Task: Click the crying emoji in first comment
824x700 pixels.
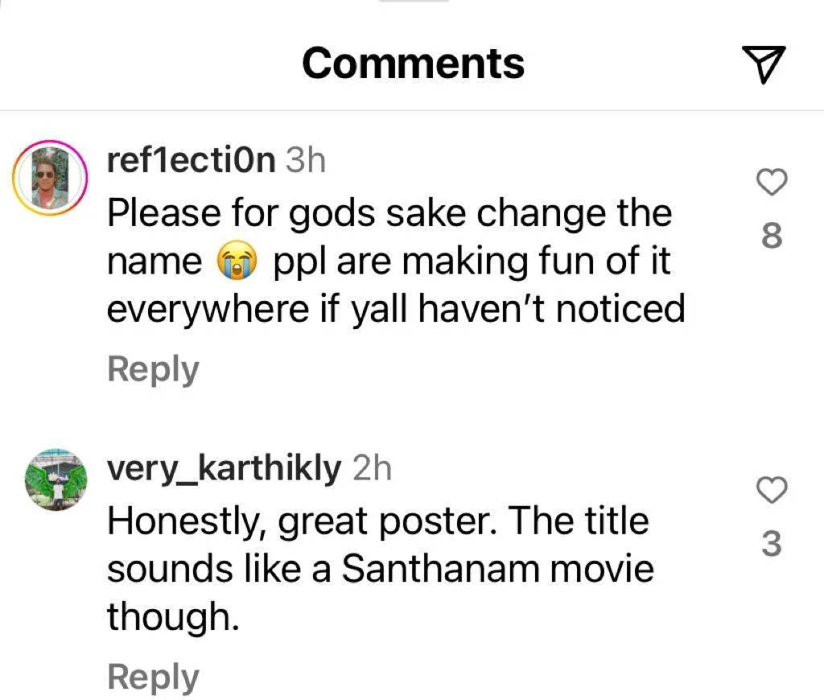Action: [235, 262]
